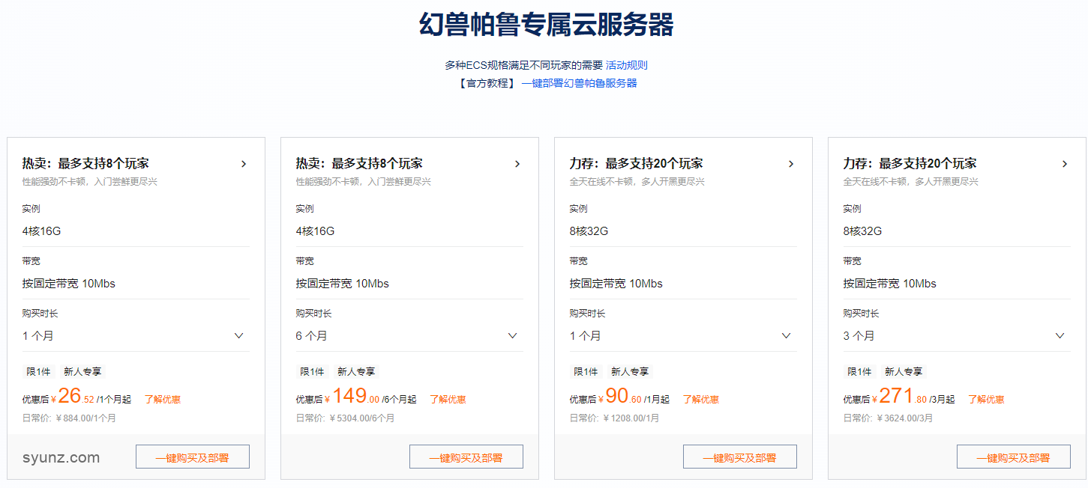
Task: Click the discounted price 26.52
Action: pyautogui.click(x=76, y=396)
